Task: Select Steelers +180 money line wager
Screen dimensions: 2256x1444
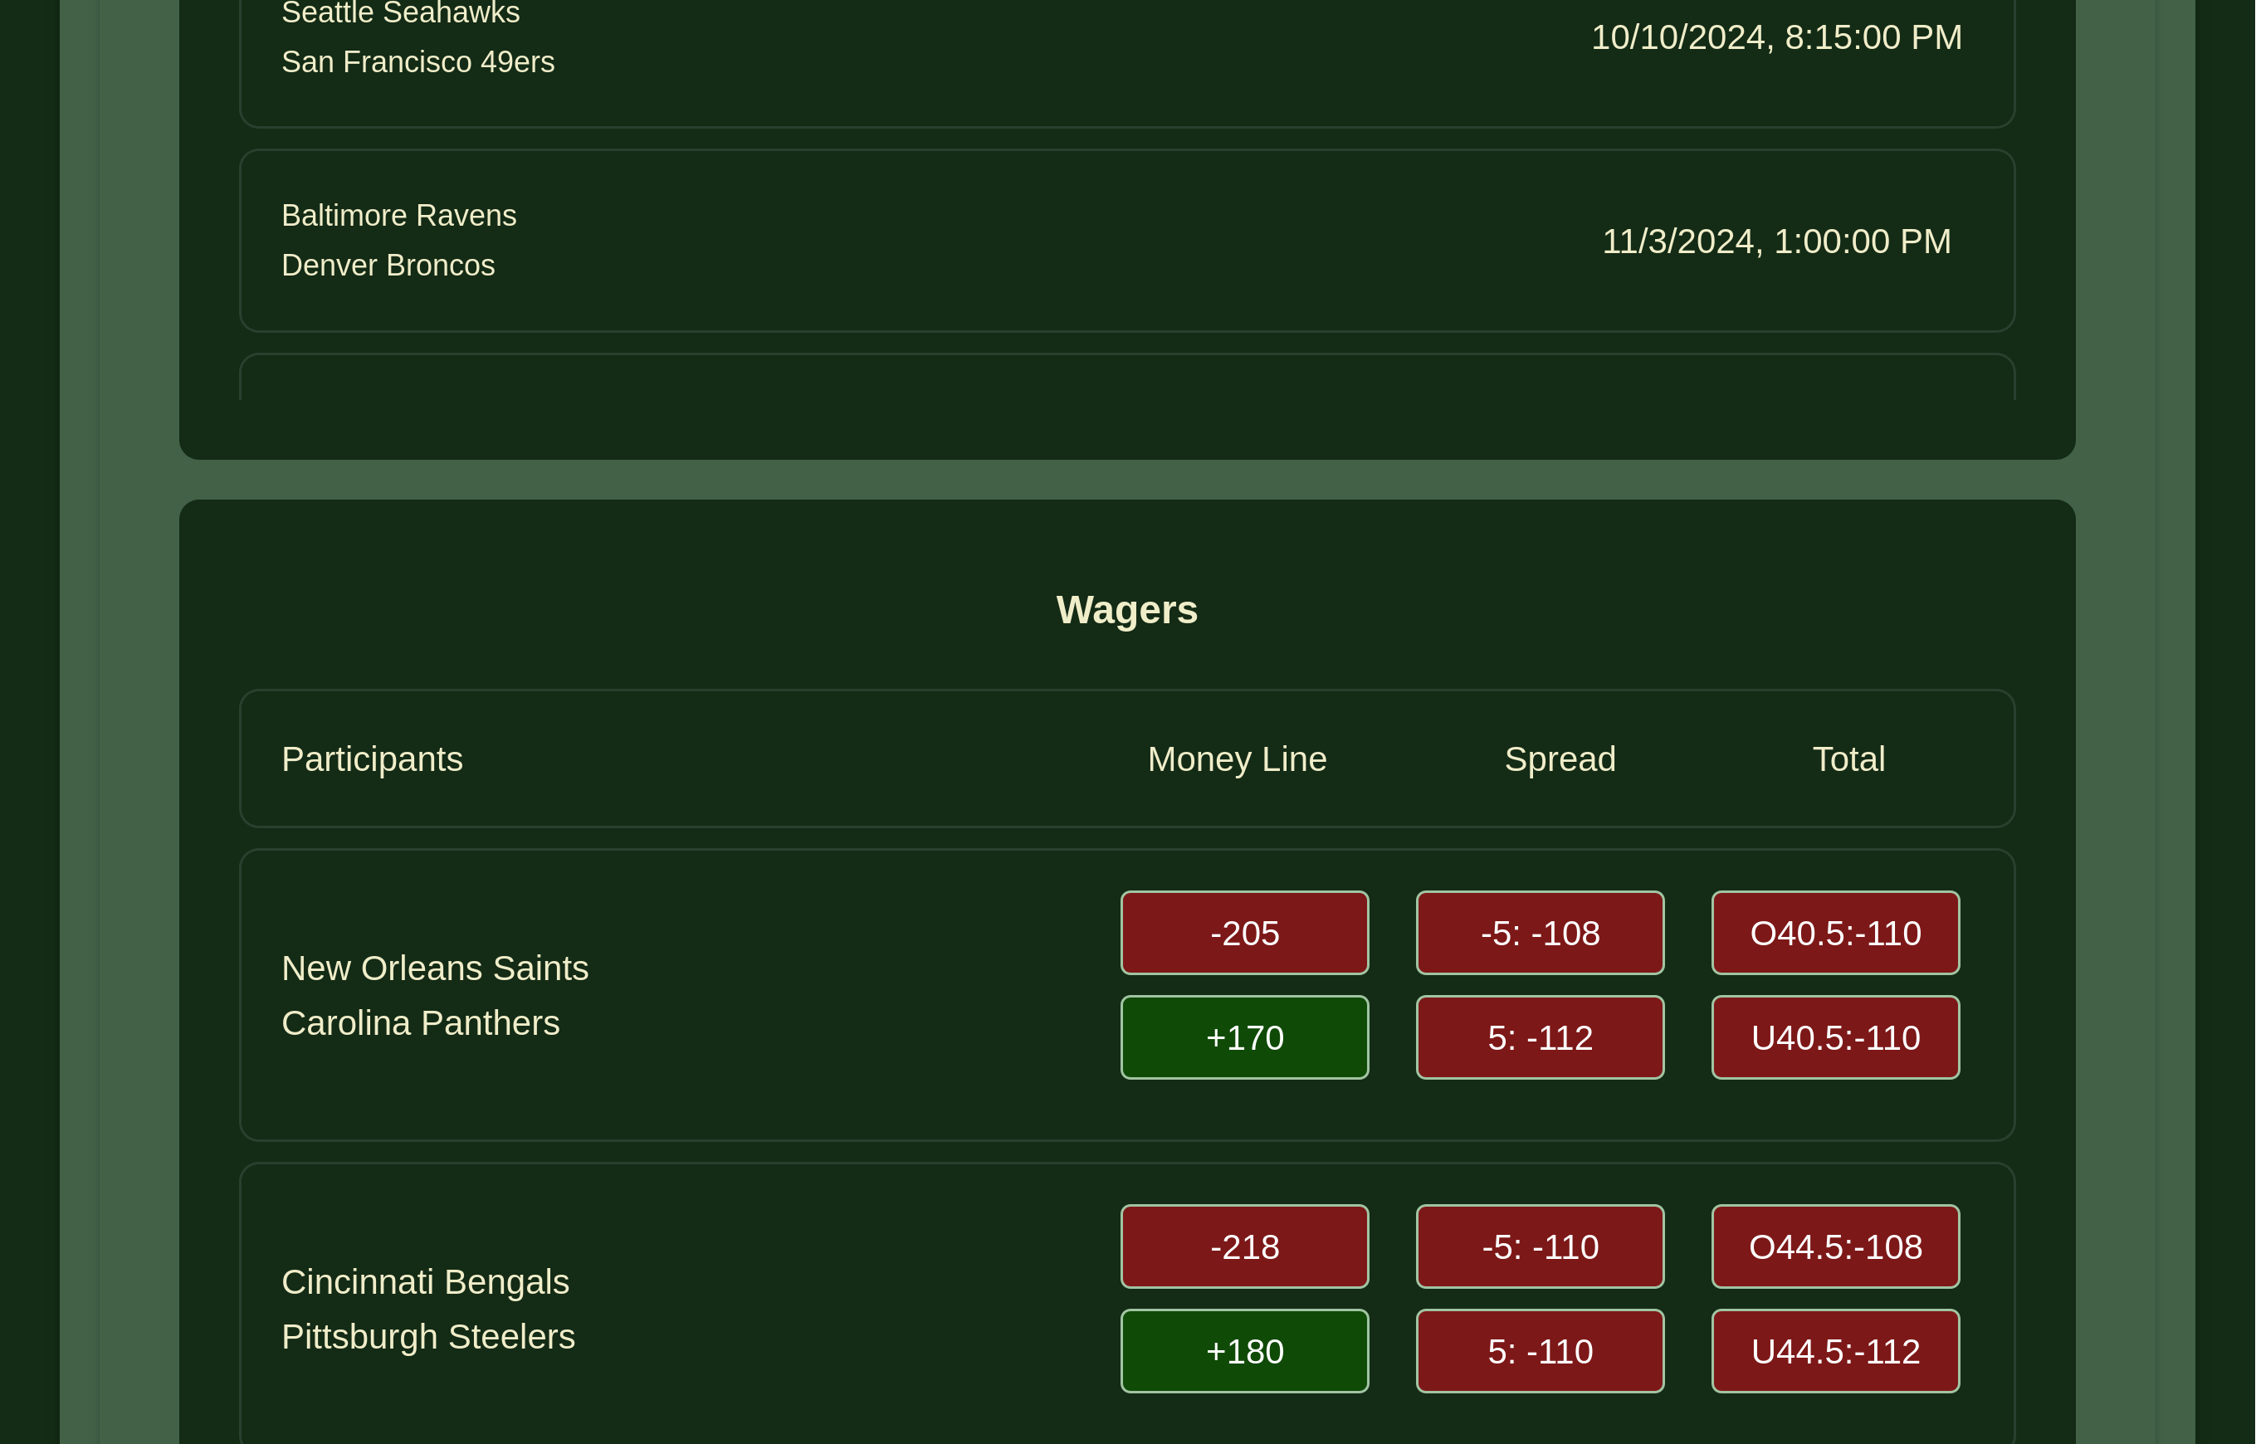Action: (1244, 1351)
